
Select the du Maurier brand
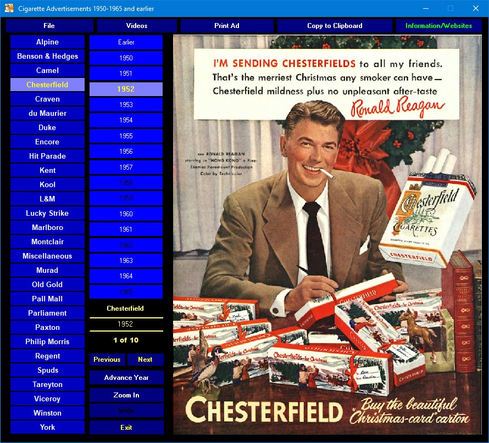coord(47,114)
